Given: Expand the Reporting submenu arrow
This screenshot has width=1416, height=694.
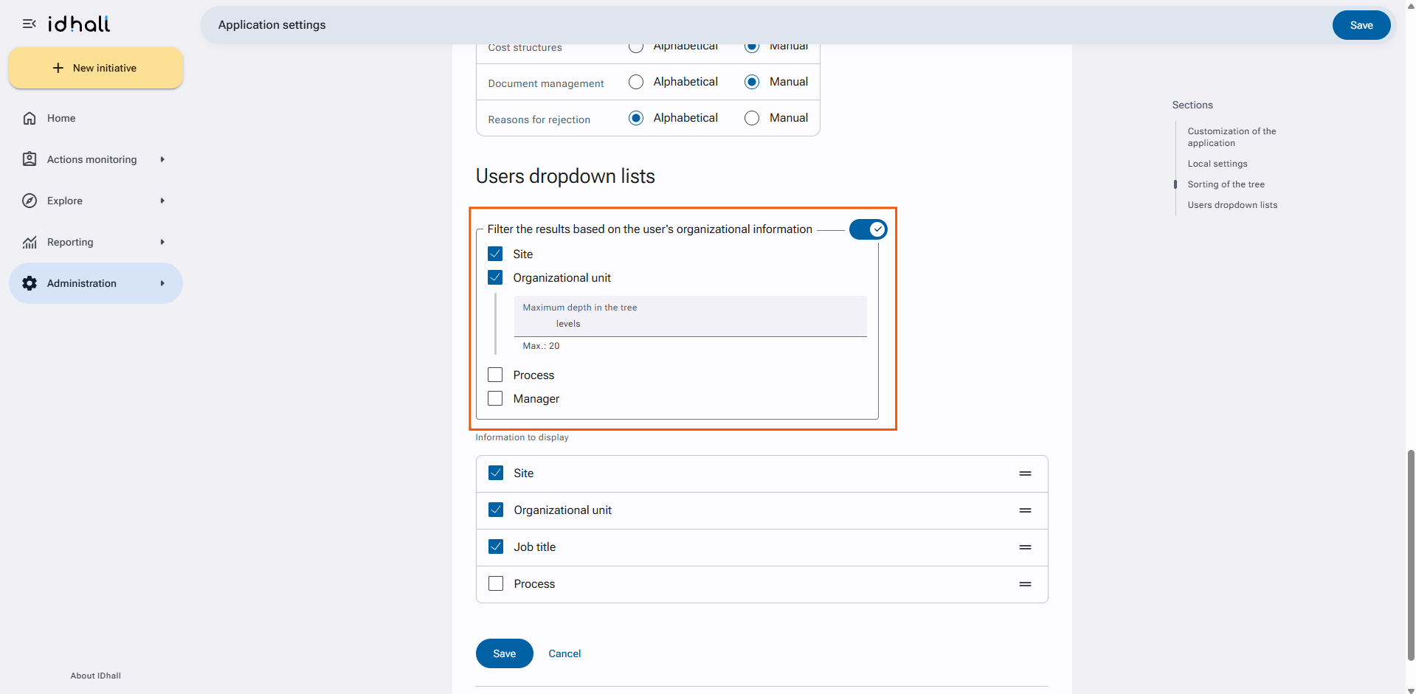Looking at the screenshot, I should pyautogui.click(x=162, y=242).
